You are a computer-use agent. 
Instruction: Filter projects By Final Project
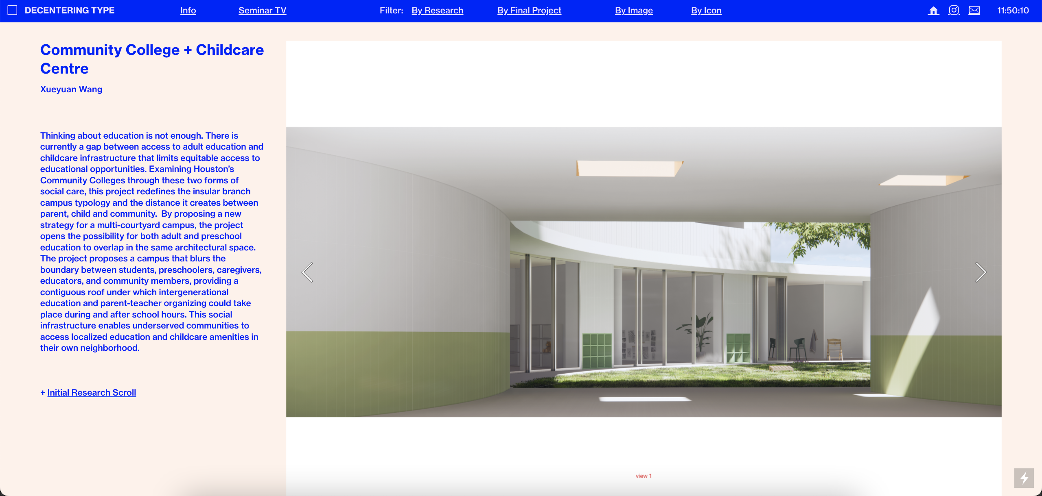[x=529, y=11]
